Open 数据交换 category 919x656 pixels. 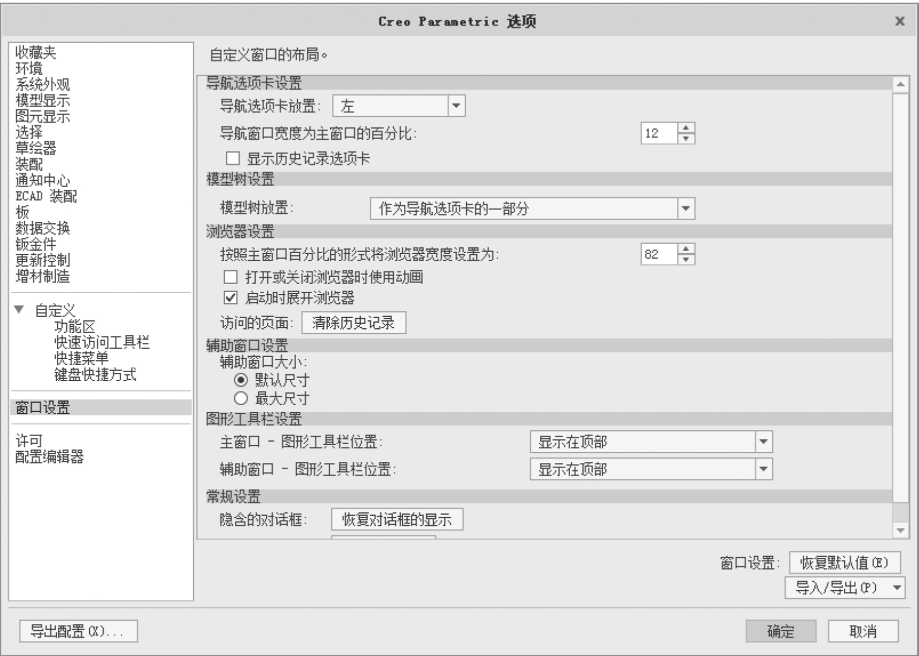tap(42, 228)
